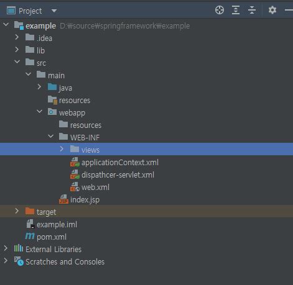Image resolution: width=293 pixels, height=285 pixels.
Task: Click the folder icon of resources under webapp
Action: click(x=63, y=124)
